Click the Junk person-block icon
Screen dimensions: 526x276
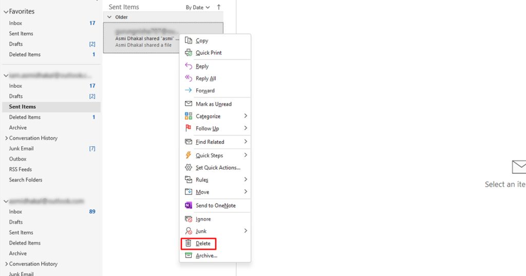point(189,231)
